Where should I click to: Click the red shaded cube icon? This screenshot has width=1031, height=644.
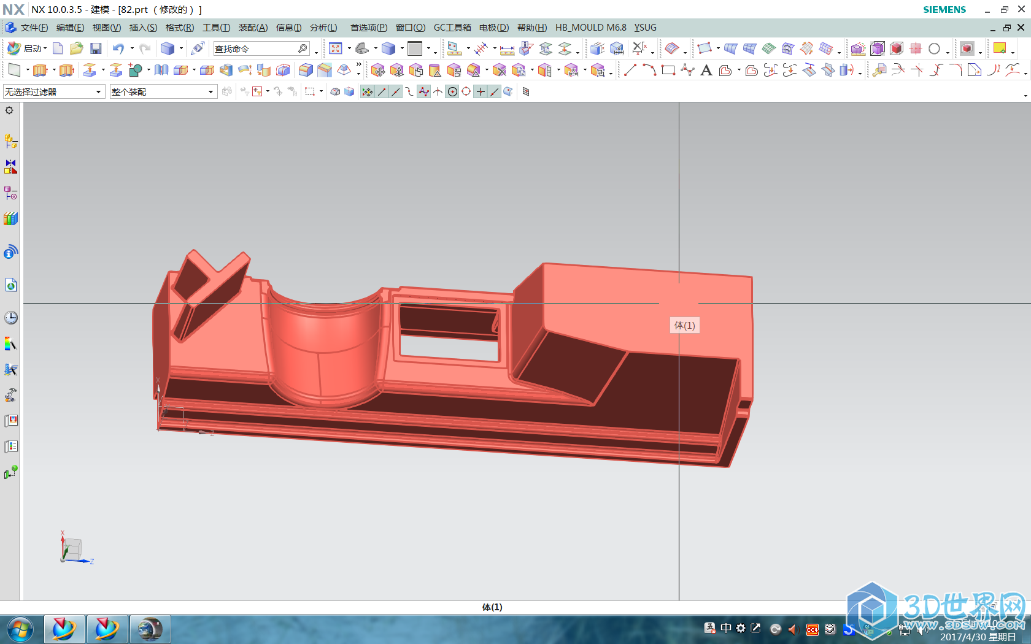click(897, 48)
